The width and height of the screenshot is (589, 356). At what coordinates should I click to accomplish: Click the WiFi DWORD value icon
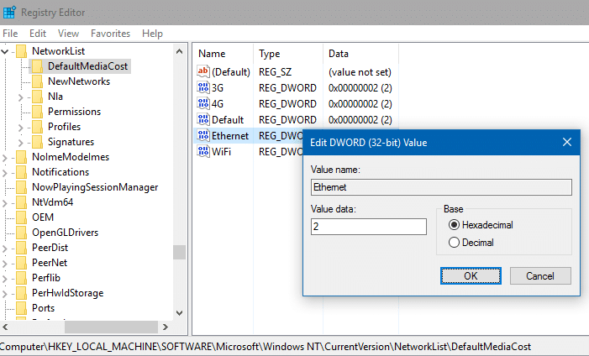202,152
